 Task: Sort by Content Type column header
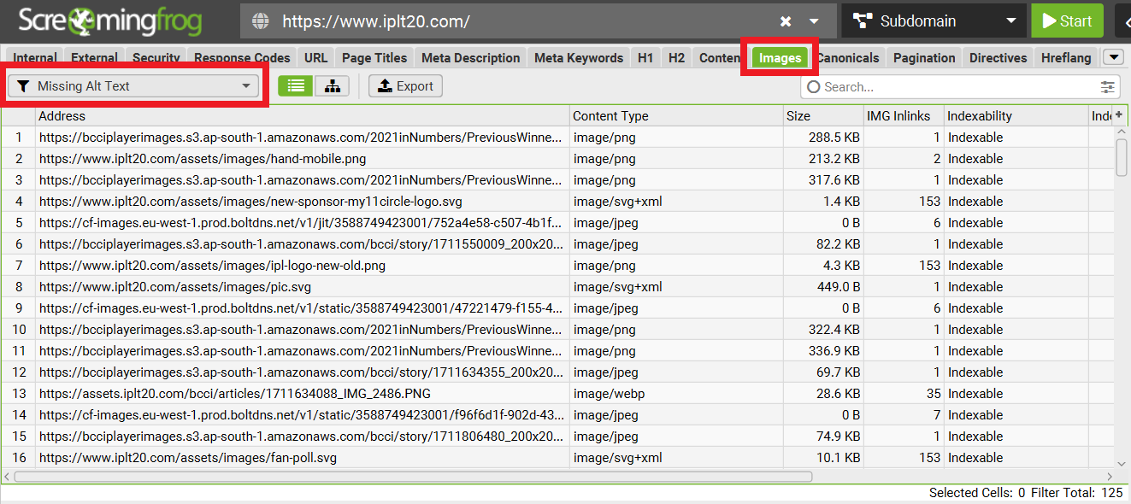(676, 116)
